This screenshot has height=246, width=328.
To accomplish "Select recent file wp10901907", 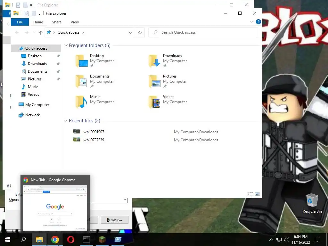I will [x=94, y=132].
